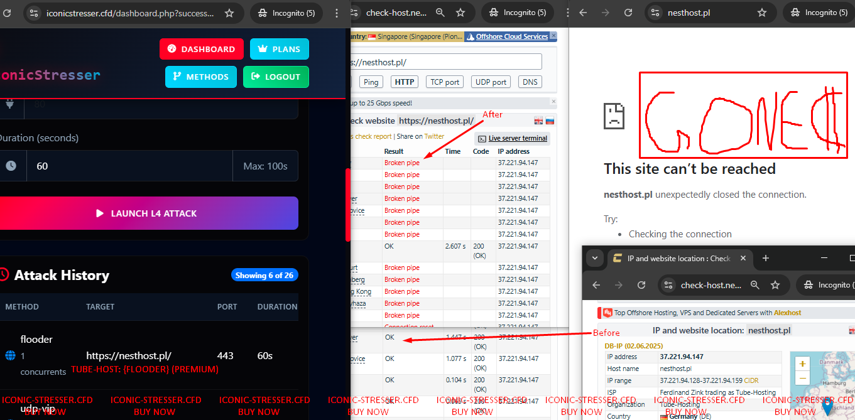This screenshot has width=855, height=420.
Task: Click the Singapore flag icon in check-host page
Action: pyautogui.click(x=372, y=37)
